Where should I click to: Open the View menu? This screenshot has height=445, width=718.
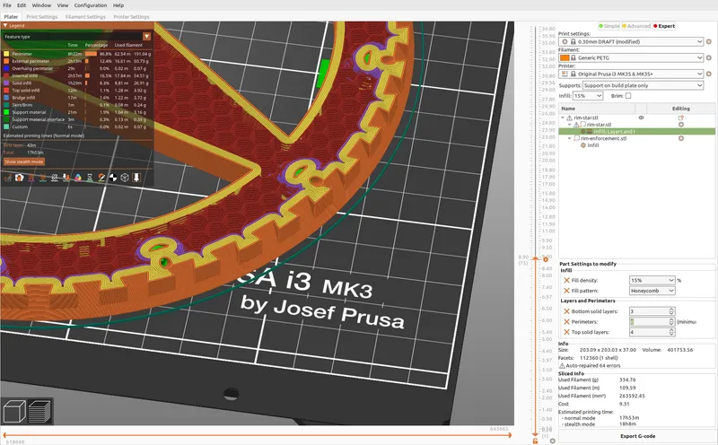(x=63, y=5)
